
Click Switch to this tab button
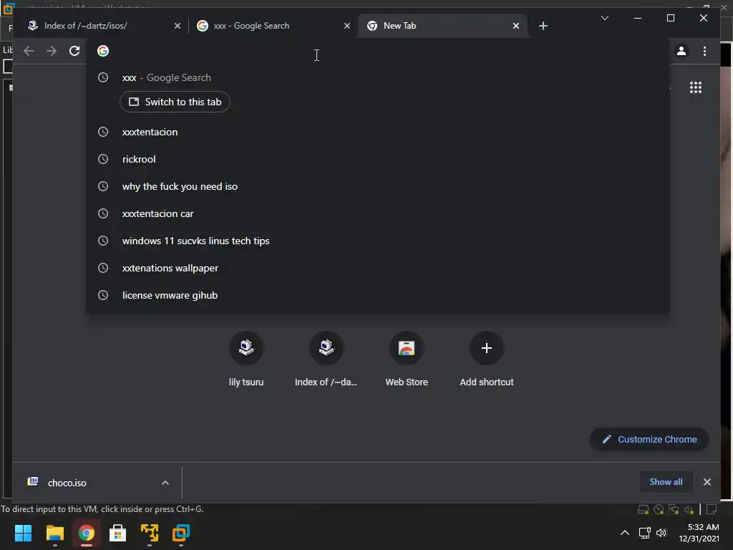175,102
